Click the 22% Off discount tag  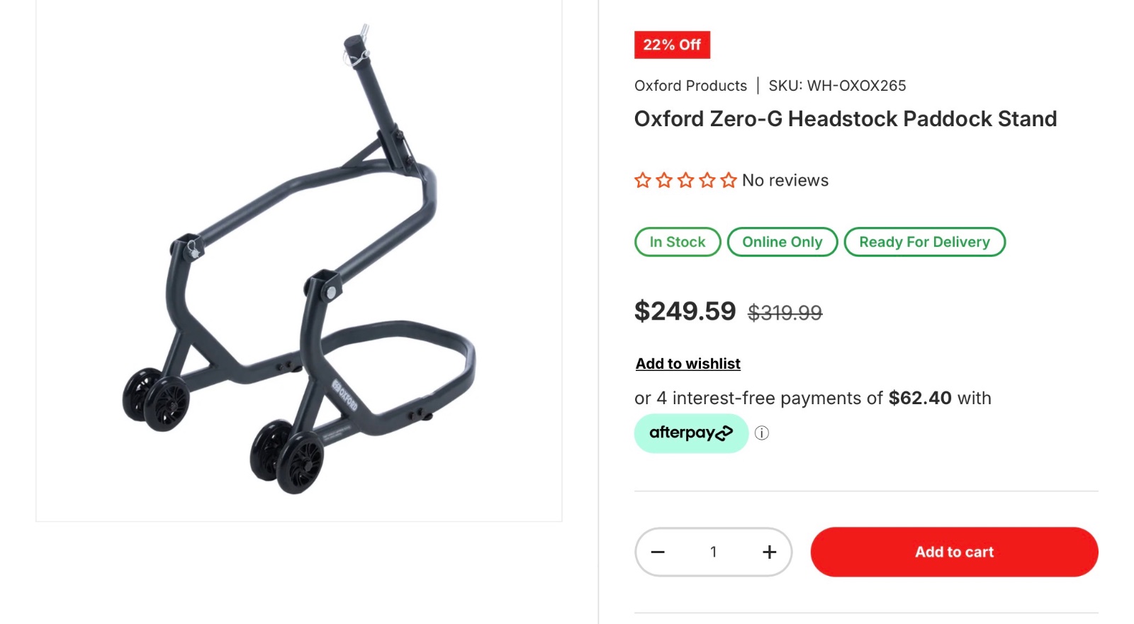(672, 45)
